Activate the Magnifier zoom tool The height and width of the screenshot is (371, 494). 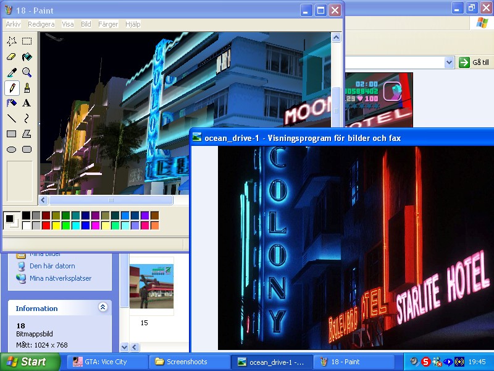point(27,72)
